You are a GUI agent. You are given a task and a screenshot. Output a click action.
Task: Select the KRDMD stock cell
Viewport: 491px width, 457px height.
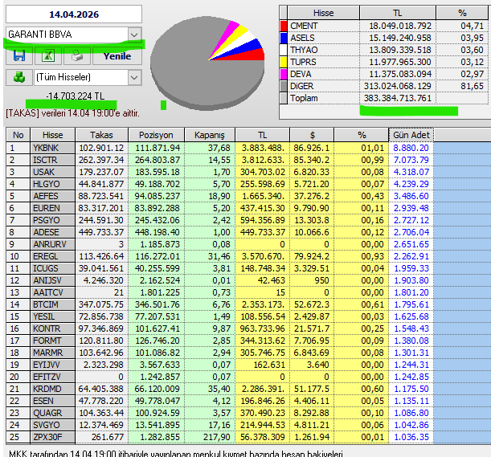pos(52,389)
